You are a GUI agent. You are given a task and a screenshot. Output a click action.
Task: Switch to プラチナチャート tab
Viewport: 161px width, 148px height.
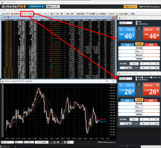coord(37,7)
